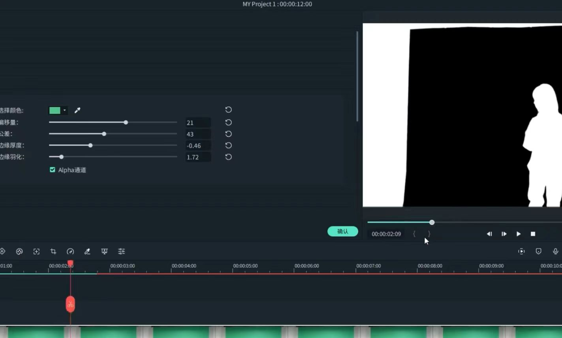Open the key color dropdown arrow

64,110
